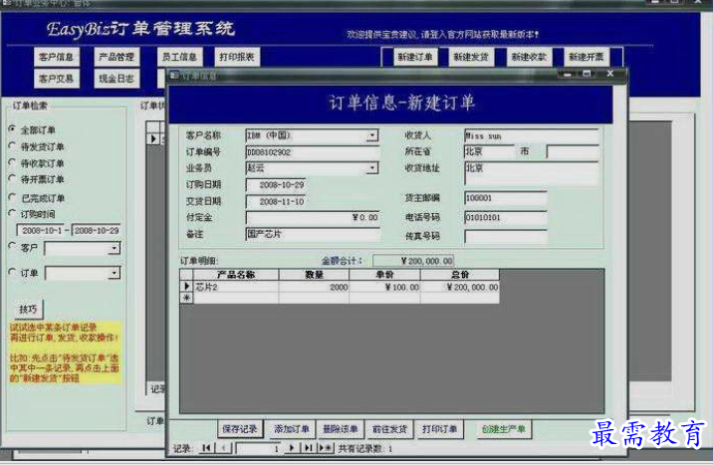Click end date field 2008-10-29 in search panel

click(97, 230)
